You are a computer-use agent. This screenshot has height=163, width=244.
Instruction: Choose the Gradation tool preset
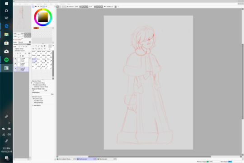(x=44, y=60)
